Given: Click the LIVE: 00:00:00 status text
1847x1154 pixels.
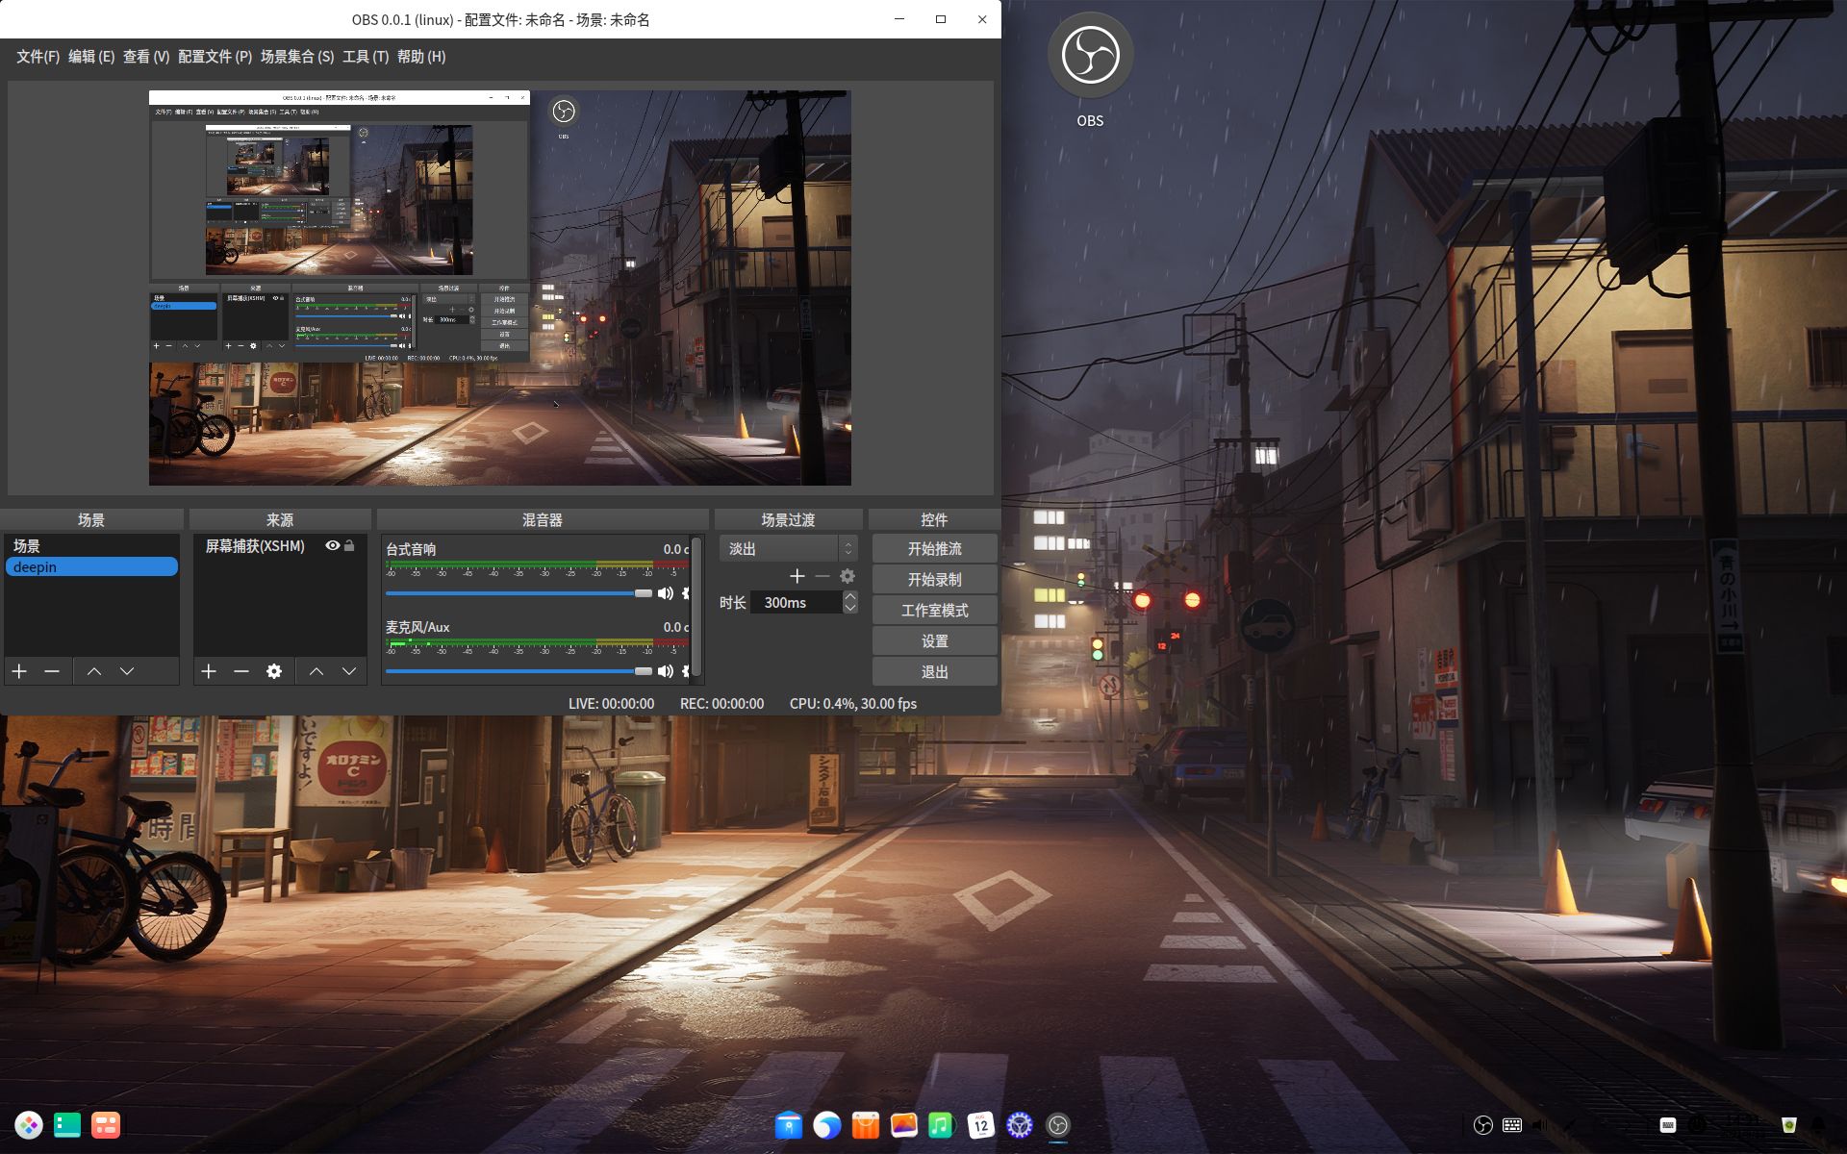Looking at the screenshot, I should pyautogui.click(x=611, y=704).
